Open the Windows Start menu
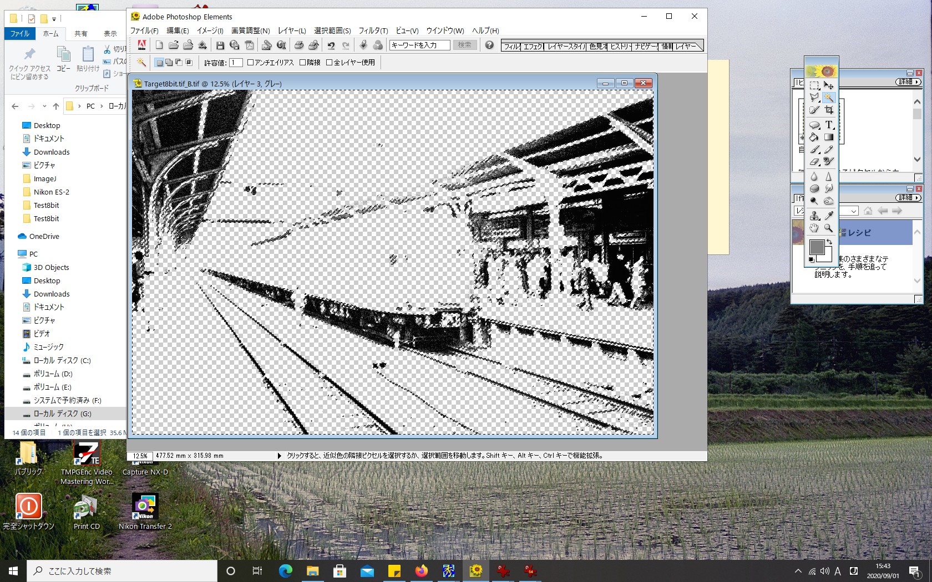 coord(13,571)
